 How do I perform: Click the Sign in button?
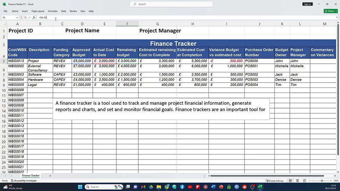point(307,4)
